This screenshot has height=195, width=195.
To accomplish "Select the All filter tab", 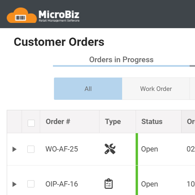I will click(88, 89).
